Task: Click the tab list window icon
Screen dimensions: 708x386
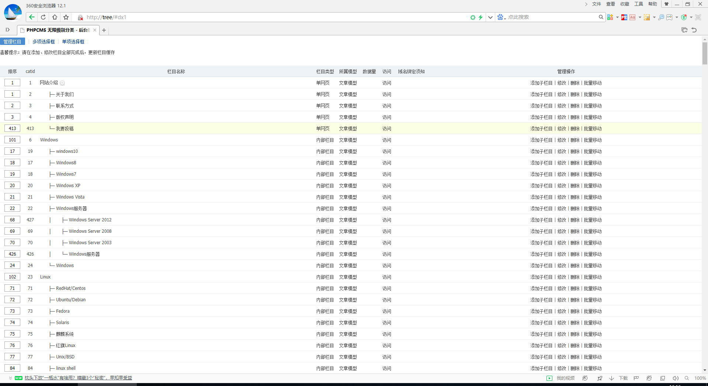Action: (684, 30)
